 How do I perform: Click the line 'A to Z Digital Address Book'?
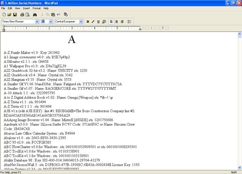(58, 97)
